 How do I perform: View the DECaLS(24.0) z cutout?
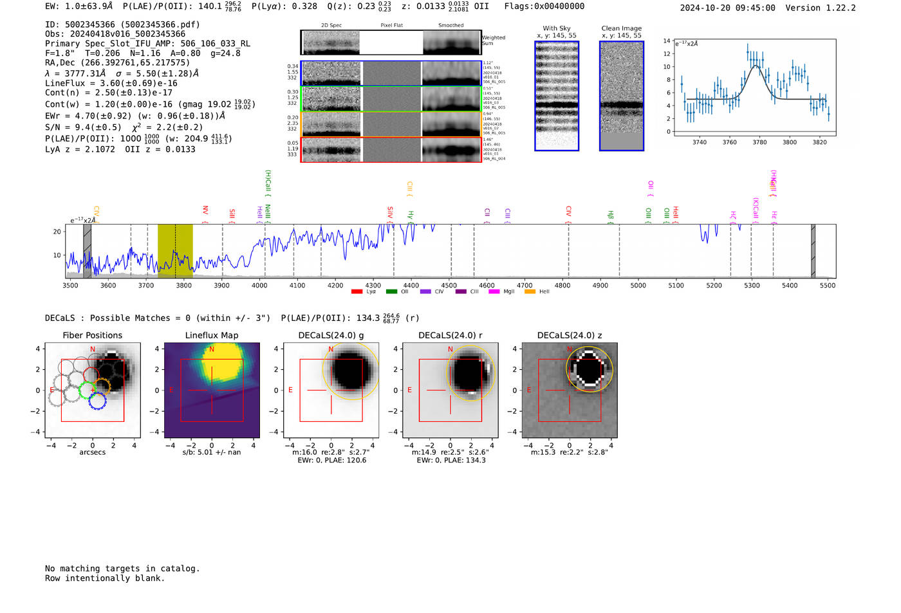coord(570,390)
